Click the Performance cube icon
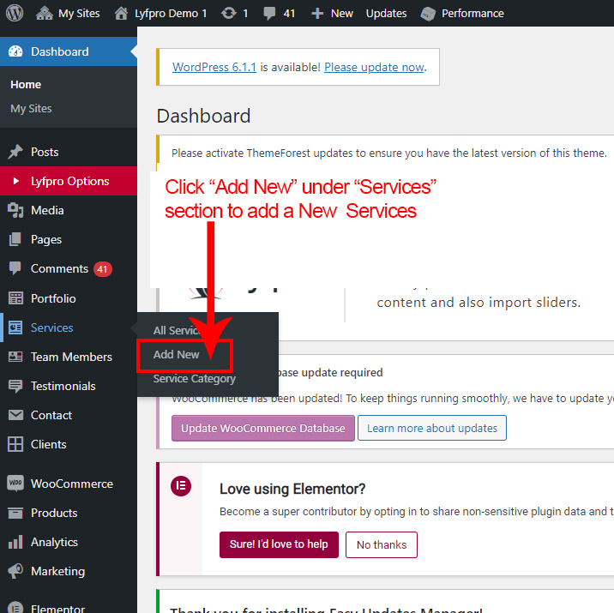The image size is (614, 613). [427, 14]
